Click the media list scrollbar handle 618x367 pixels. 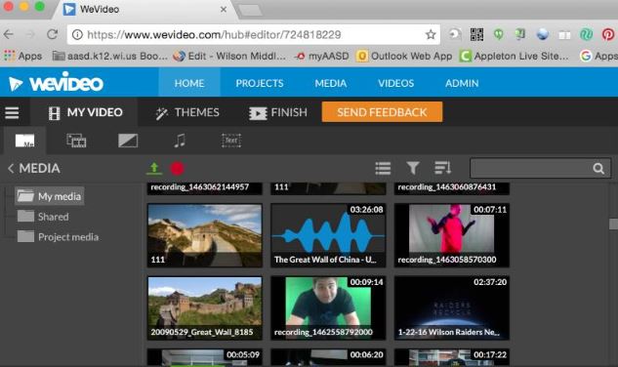tap(613, 224)
